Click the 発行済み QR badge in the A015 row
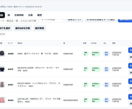132x109 pixels. point(106,69)
